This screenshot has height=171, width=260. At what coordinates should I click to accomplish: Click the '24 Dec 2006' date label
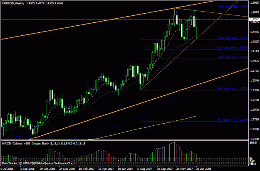(x=67, y=169)
